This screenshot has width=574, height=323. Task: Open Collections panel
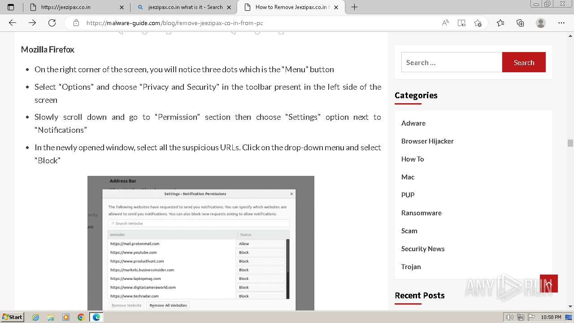coord(520,23)
